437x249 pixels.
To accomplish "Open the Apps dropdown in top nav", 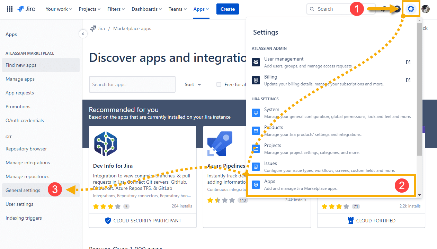I will [201, 9].
